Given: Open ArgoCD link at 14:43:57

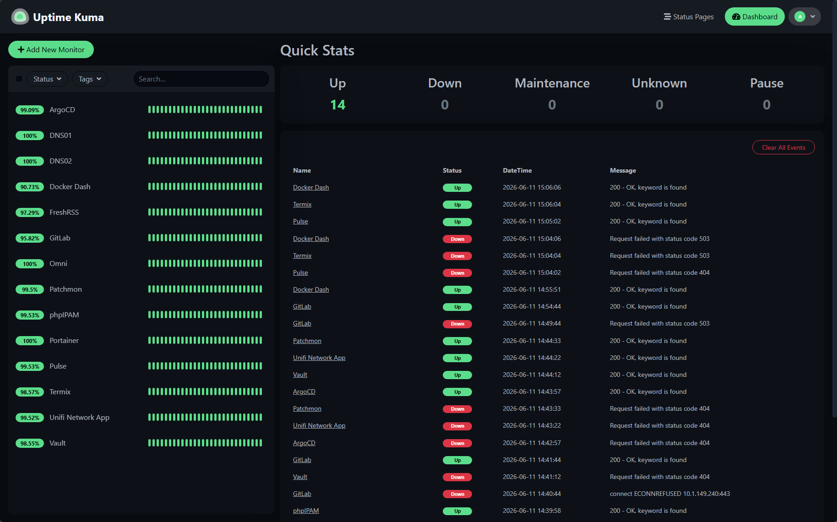Looking at the screenshot, I should (304, 391).
